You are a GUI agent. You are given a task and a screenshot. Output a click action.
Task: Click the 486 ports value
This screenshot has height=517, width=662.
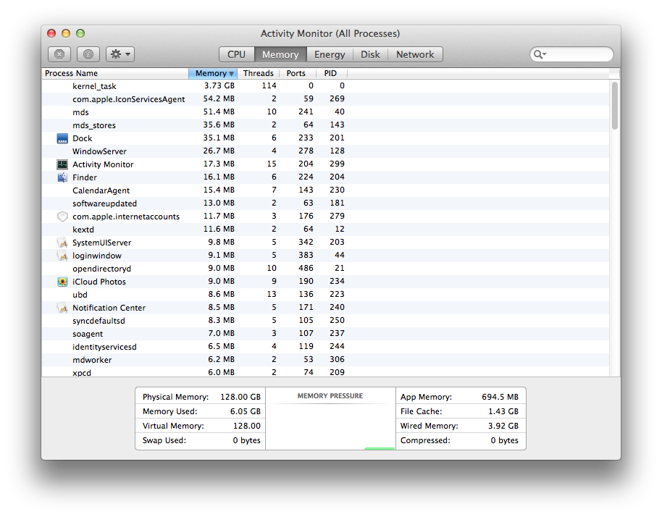point(306,268)
